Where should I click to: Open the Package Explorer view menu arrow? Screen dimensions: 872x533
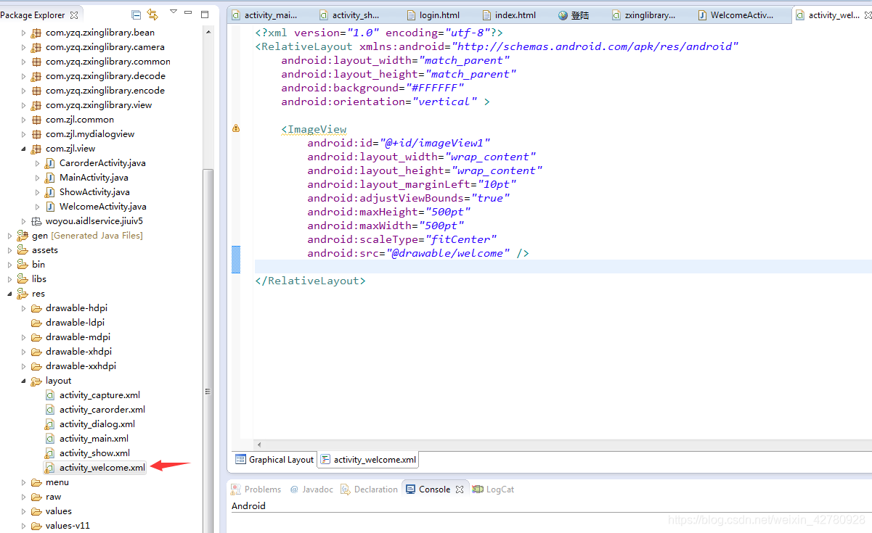tap(173, 12)
